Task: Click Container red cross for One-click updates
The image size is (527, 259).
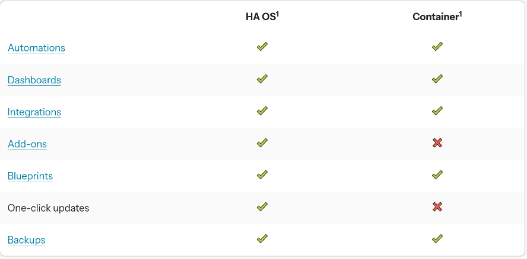Action: [x=437, y=206]
